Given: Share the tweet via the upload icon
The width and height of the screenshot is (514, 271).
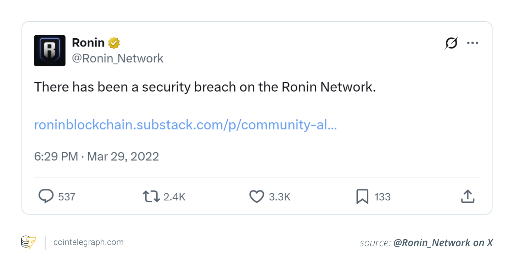Looking at the screenshot, I should pos(467,196).
